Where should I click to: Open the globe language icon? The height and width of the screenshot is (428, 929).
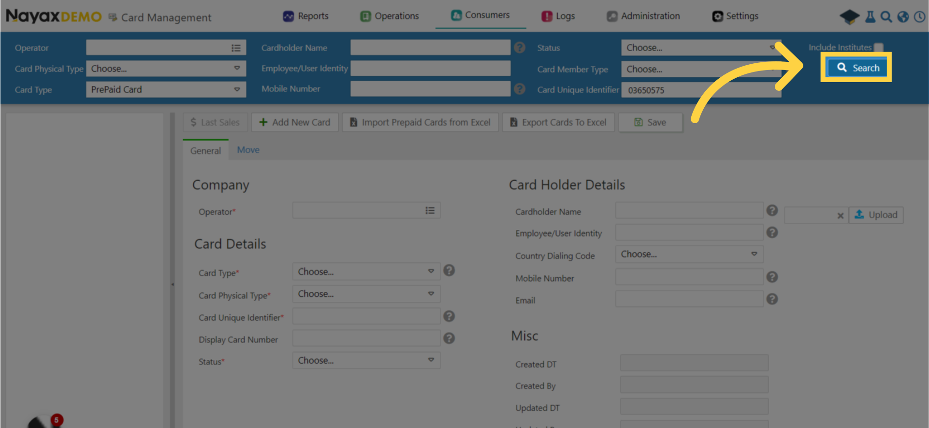[903, 17]
